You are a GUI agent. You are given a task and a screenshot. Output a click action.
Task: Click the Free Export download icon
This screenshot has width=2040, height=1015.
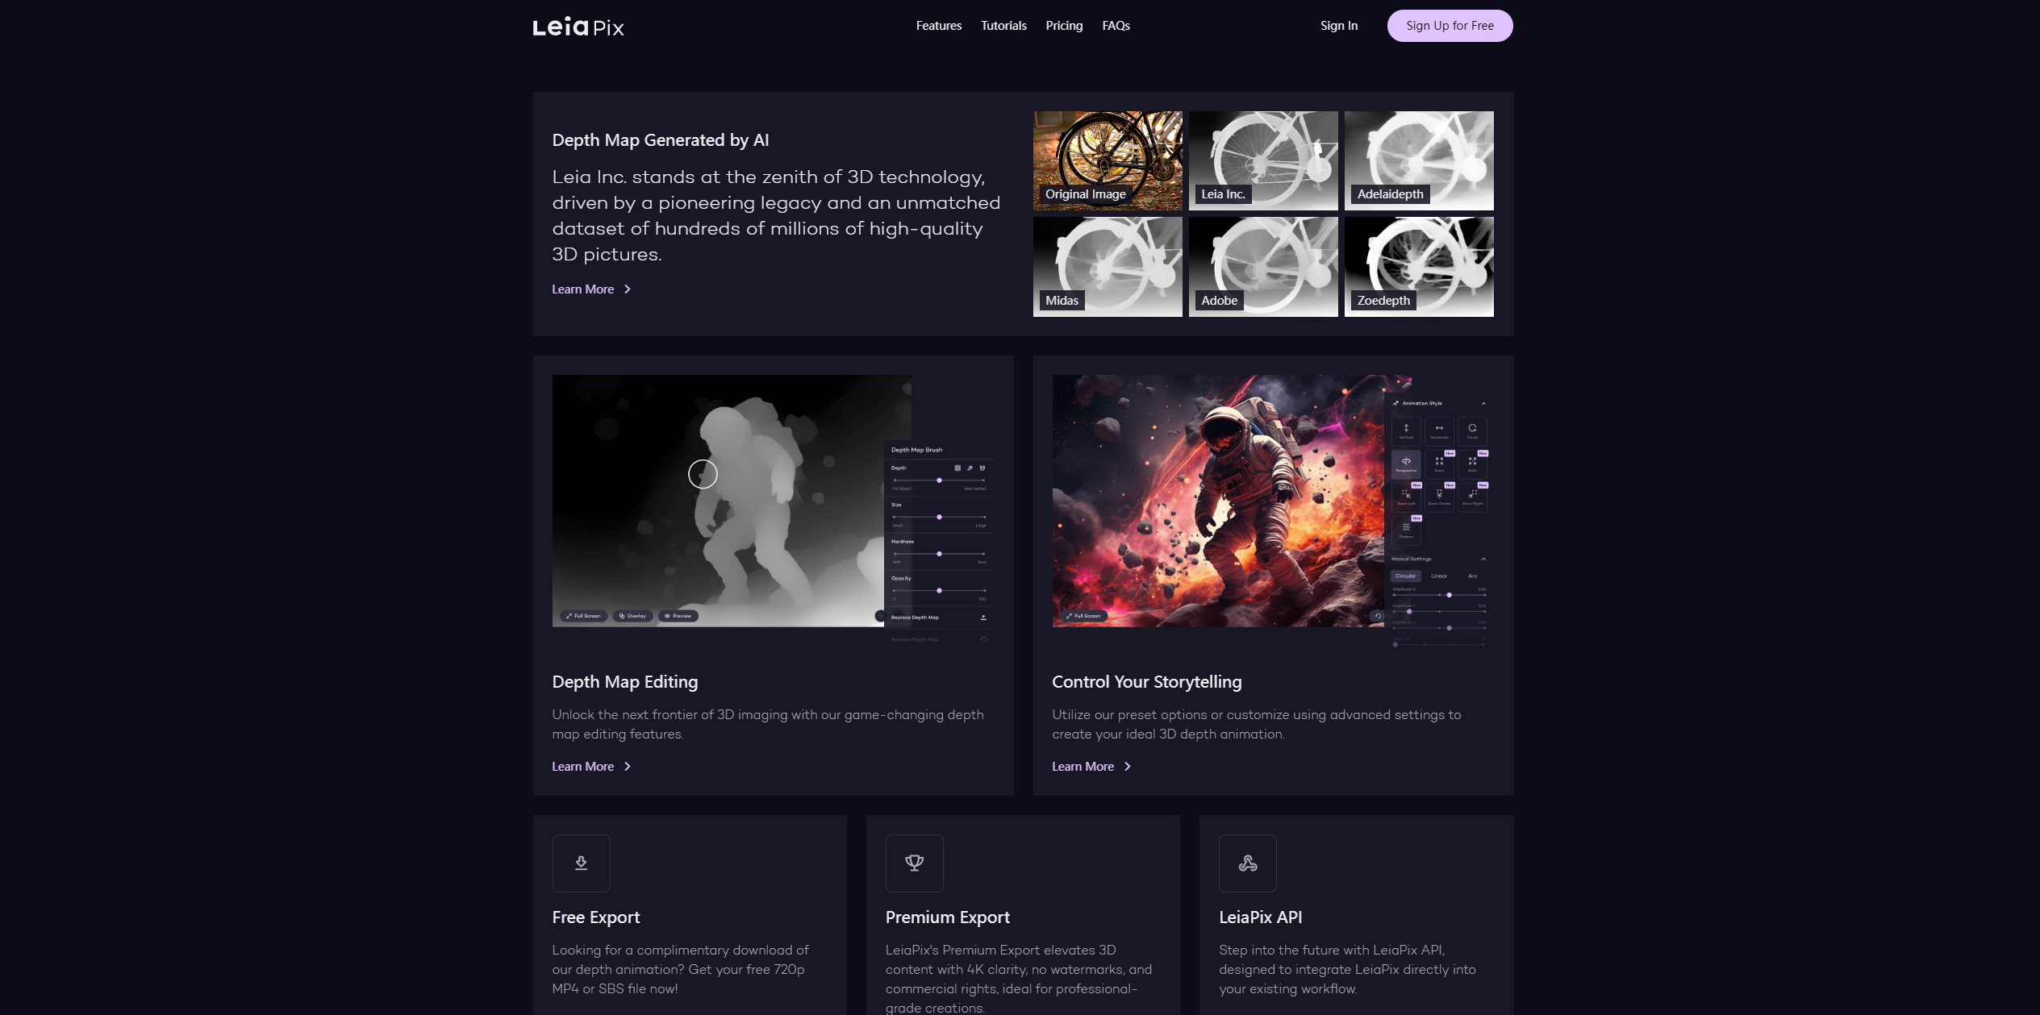click(x=581, y=863)
